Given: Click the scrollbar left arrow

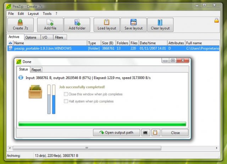Looking at the screenshot, I should tap(10, 148).
